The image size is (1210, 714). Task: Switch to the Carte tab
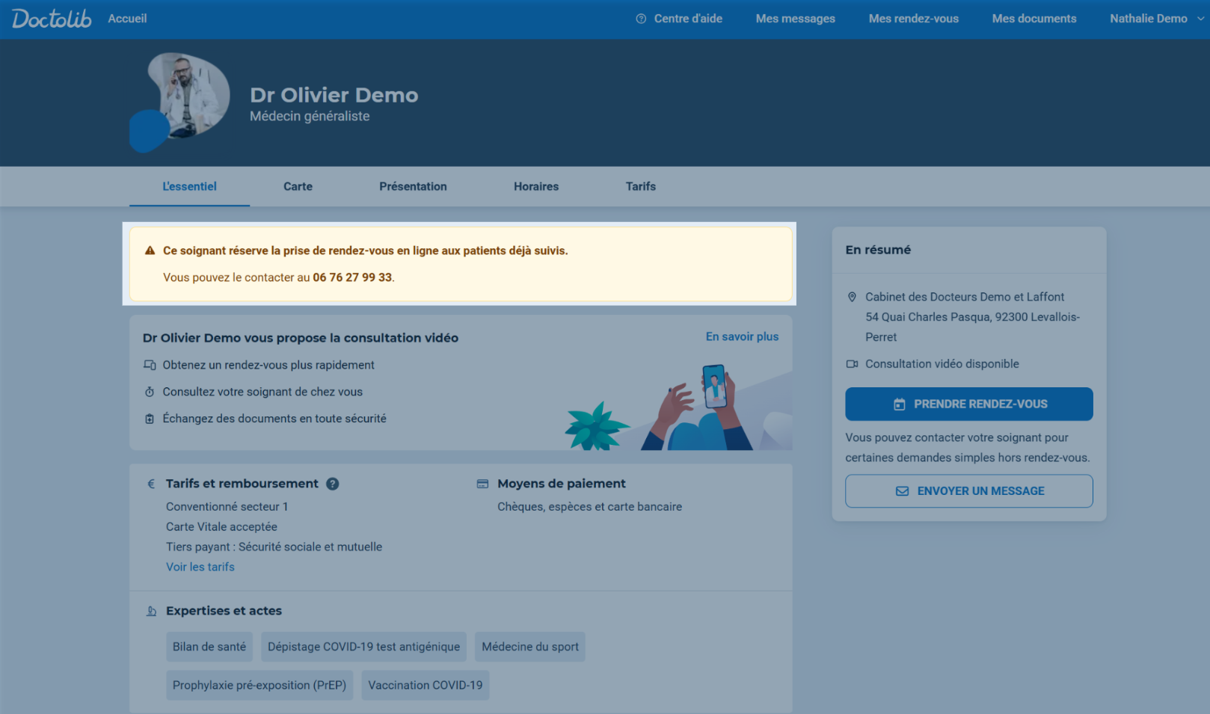tap(298, 186)
